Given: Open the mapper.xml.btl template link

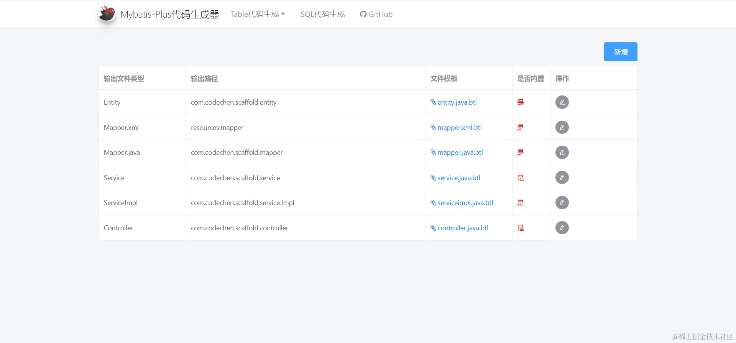Looking at the screenshot, I should coord(456,128).
